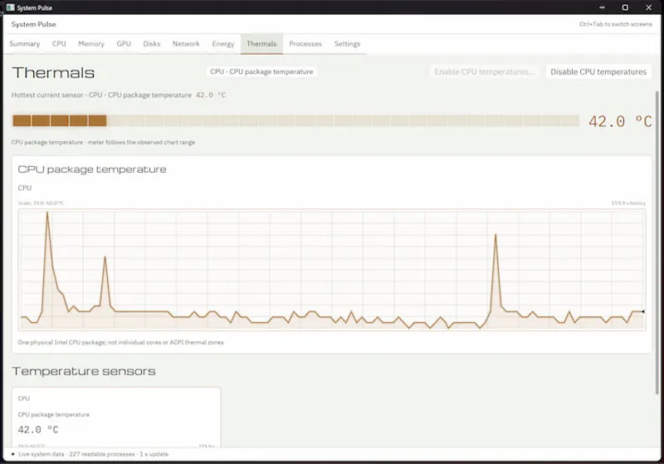The image size is (664, 464).
Task: Click the vertical scrollbar on the right
Action: [657, 242]
